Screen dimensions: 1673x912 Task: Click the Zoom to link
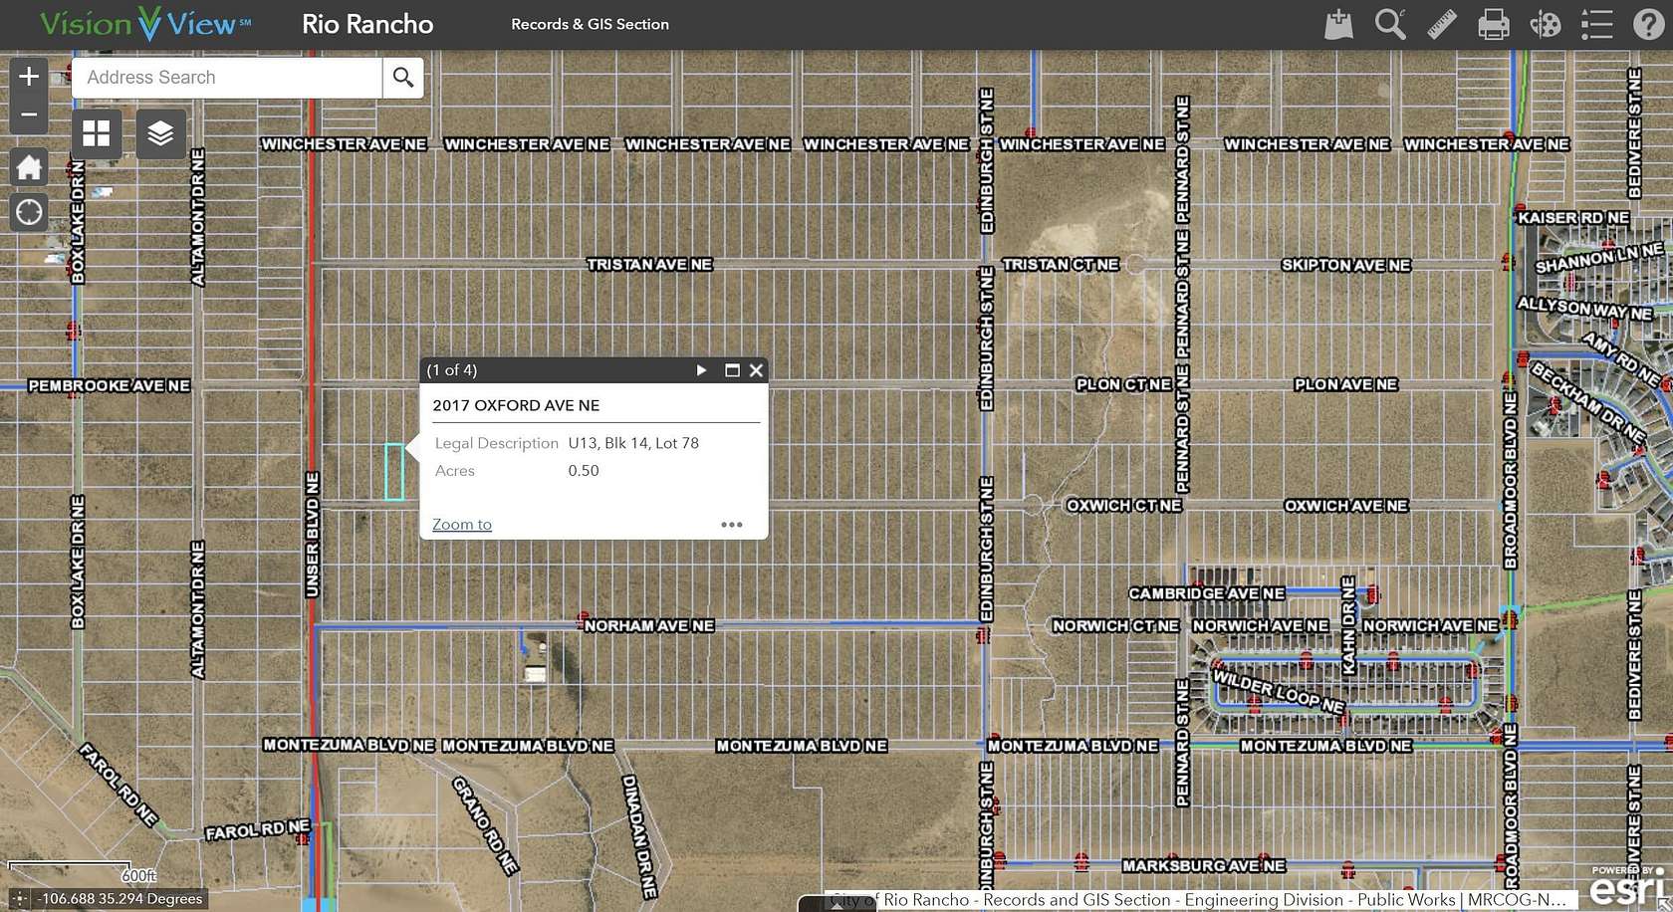(461, 524)
